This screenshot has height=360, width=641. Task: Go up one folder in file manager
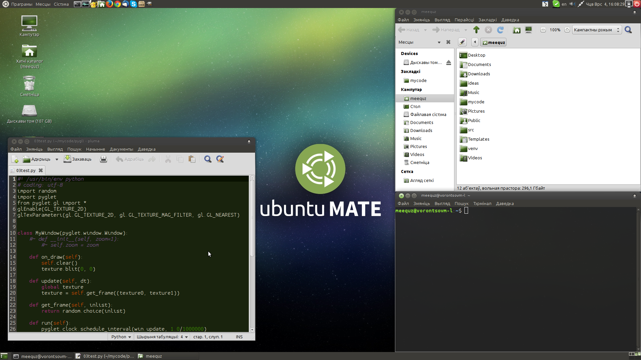(x=476, y=30)
